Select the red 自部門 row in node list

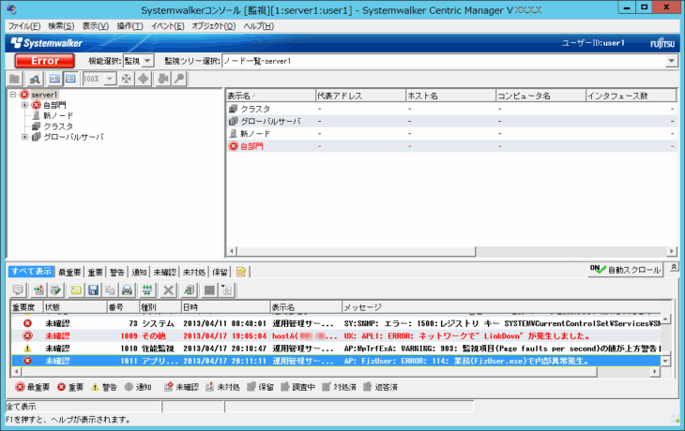tap(451, 146)
